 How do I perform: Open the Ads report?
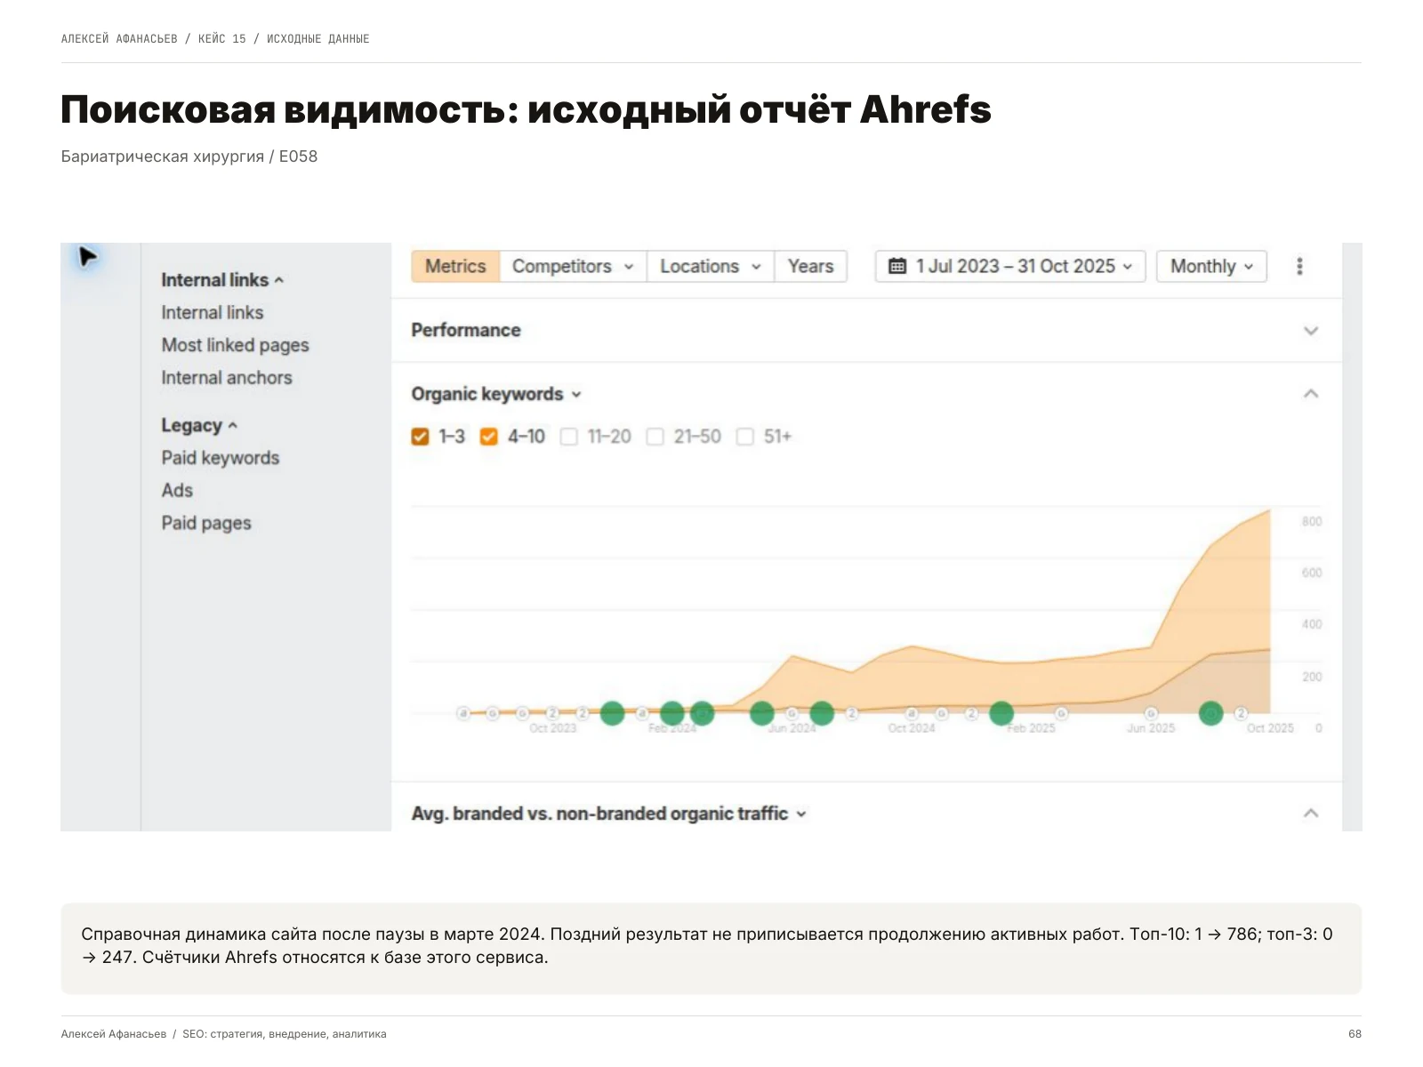[177, 491]
